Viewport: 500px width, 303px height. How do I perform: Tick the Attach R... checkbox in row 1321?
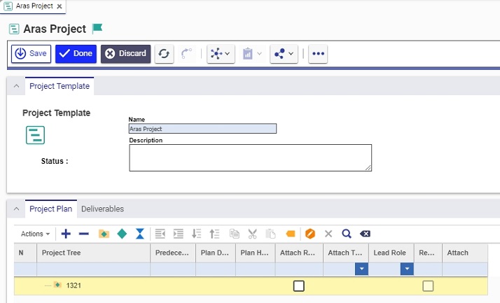pyautogui.click(x=299, y=286)
